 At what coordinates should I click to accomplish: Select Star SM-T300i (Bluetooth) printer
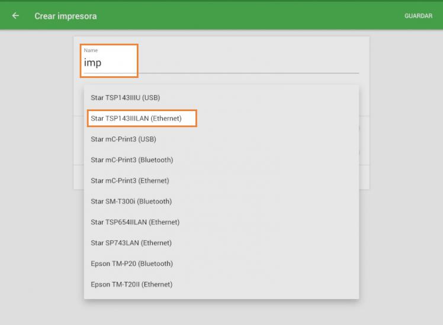coord(131,201)
